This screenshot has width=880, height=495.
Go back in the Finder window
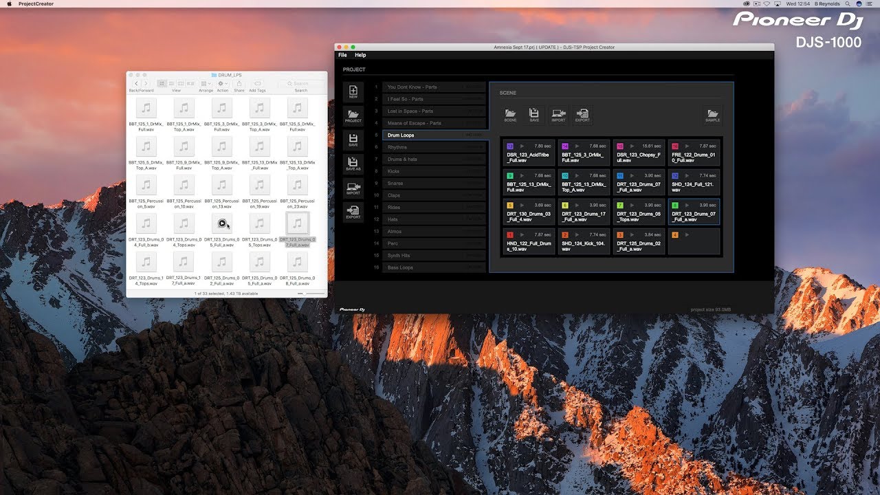(x=136, y=83)
